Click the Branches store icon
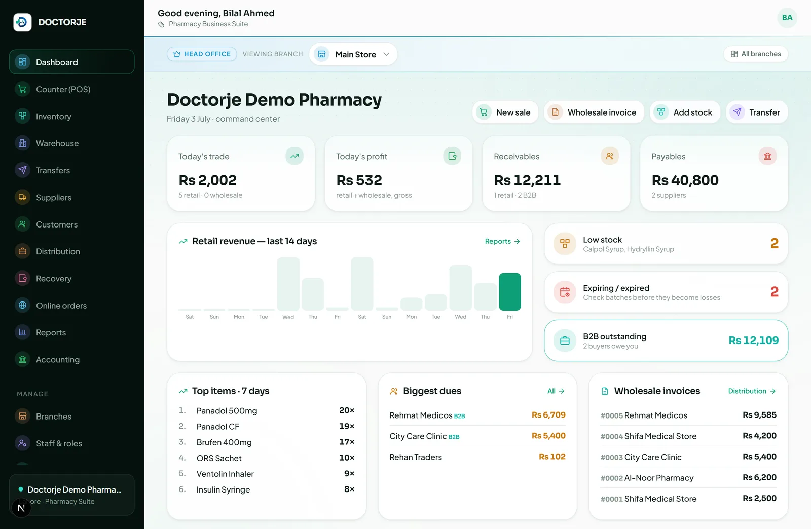Screen dimensions: 811x529 click(22, 416)
